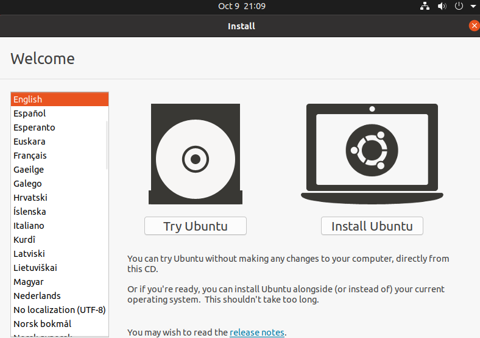The width and height of the screenshot is (480, 338).
Task: Click the power icon in top bar
Action: (x=459, y=6)
